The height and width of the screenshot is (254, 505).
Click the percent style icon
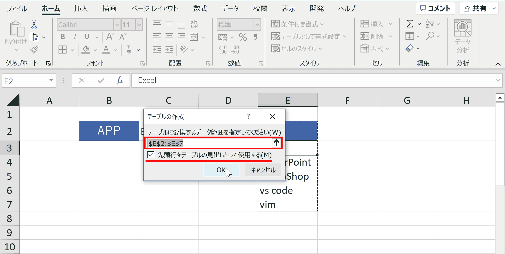click(243, 37)
